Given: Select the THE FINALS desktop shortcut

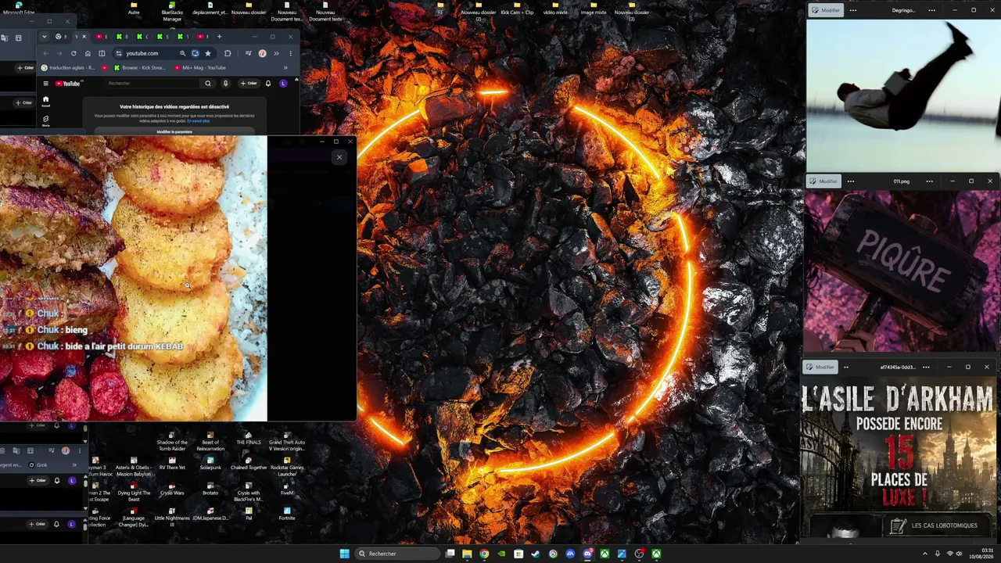Looking at the screenshot, I should pos(249,439).
